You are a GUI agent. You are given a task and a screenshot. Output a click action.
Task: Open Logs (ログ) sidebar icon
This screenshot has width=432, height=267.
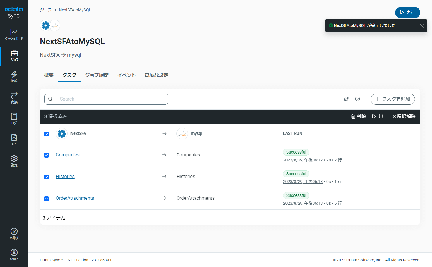pyautogui.click(x=14, y=119)
